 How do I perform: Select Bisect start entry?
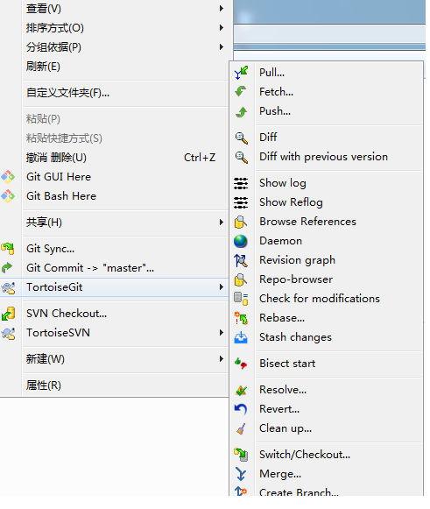[x=327, y=364]
